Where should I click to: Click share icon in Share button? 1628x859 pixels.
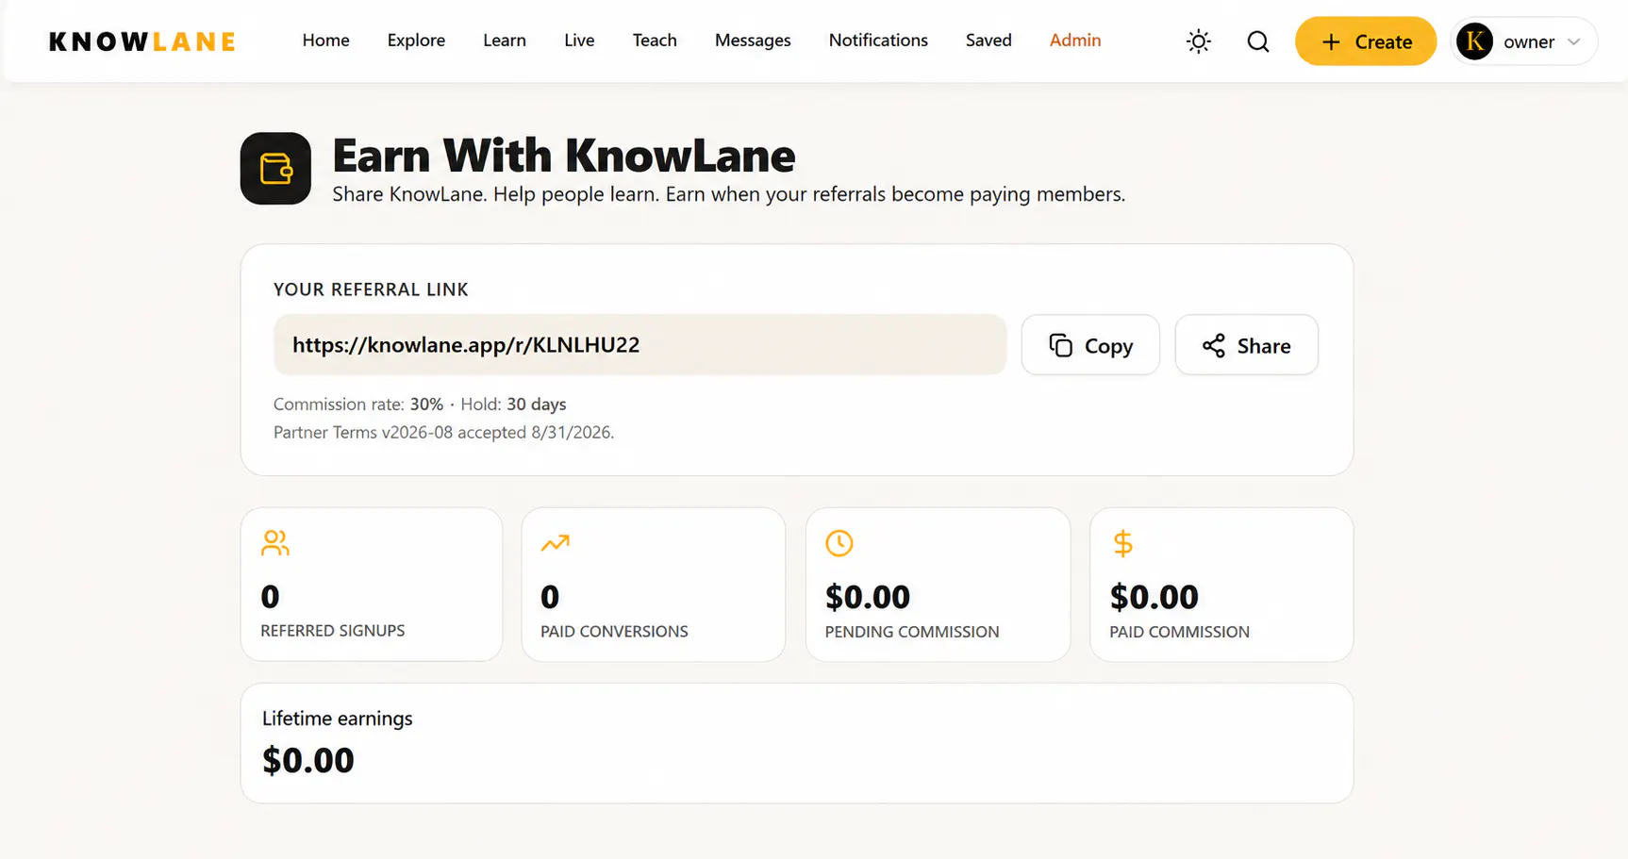[1214, 345]
